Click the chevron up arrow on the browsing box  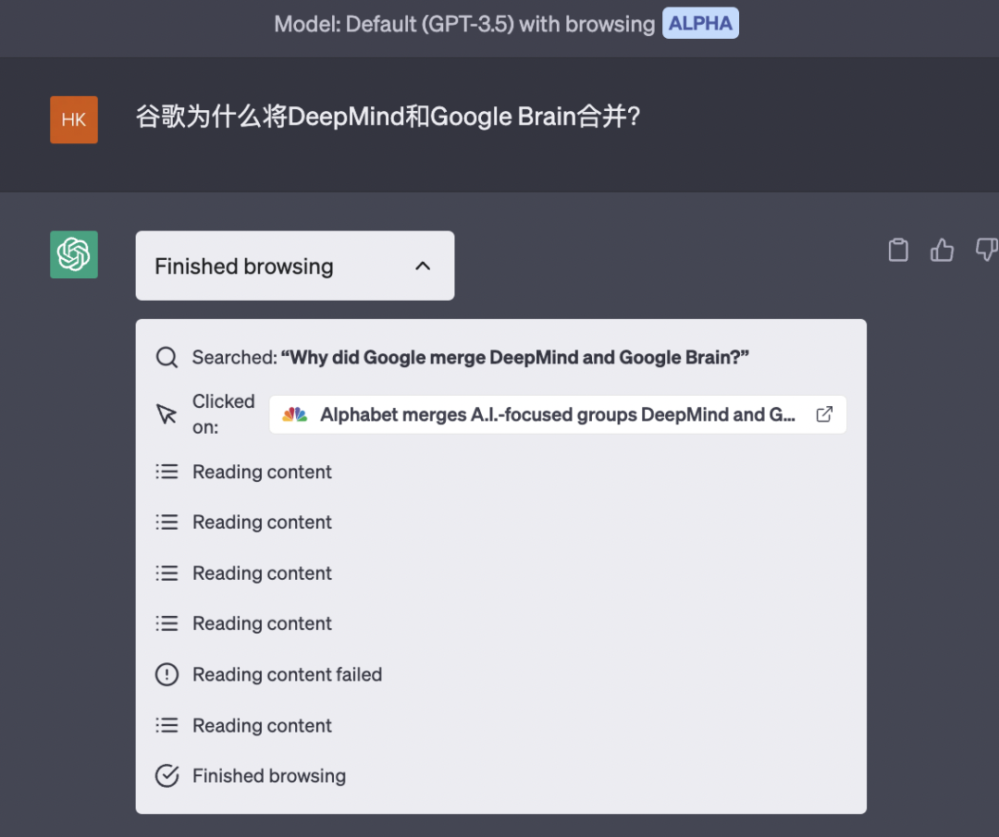tap(423, 266)
